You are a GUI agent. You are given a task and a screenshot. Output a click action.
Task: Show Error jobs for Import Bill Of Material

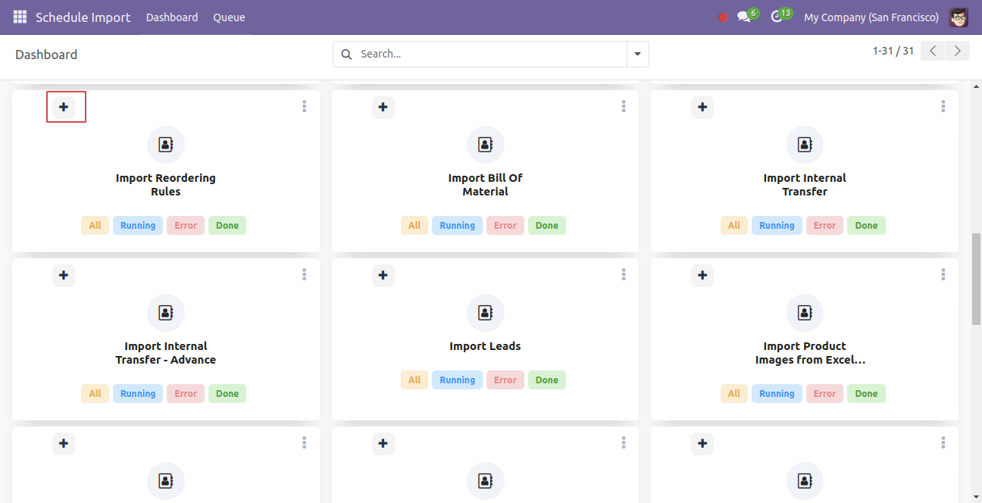[x=505, y=225]
